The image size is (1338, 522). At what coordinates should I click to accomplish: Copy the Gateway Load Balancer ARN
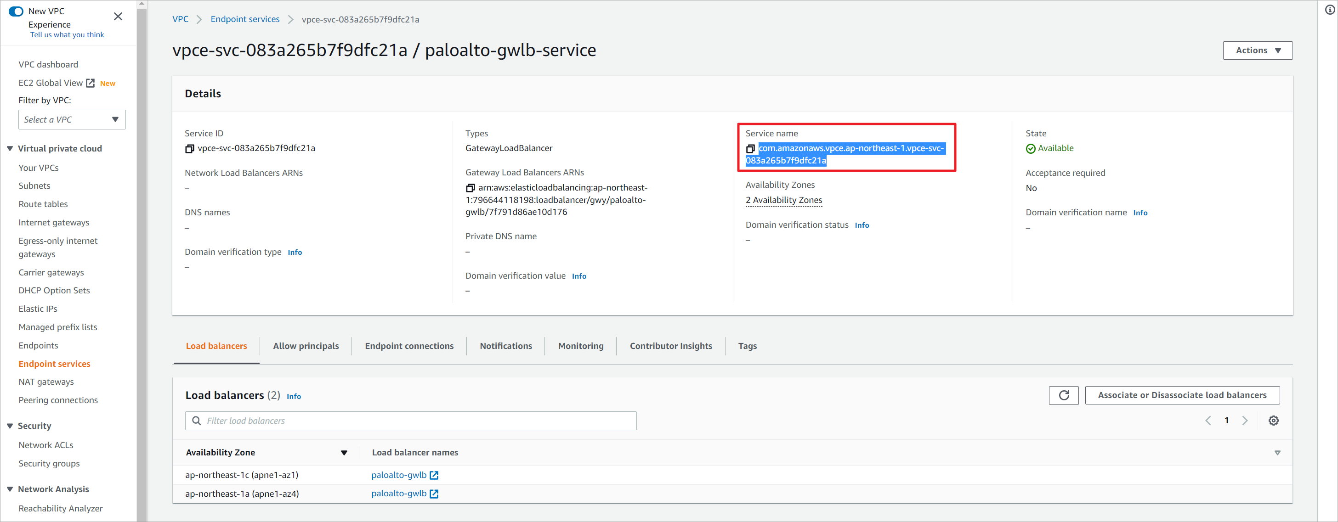(470, 188)
